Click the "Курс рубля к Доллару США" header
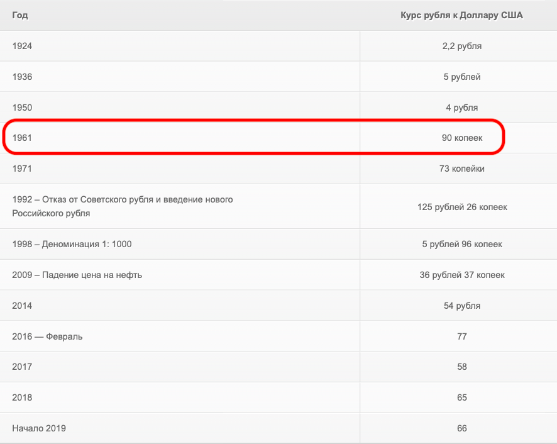The height and width of the screenshot is (444, 557). tap(461, 15)
